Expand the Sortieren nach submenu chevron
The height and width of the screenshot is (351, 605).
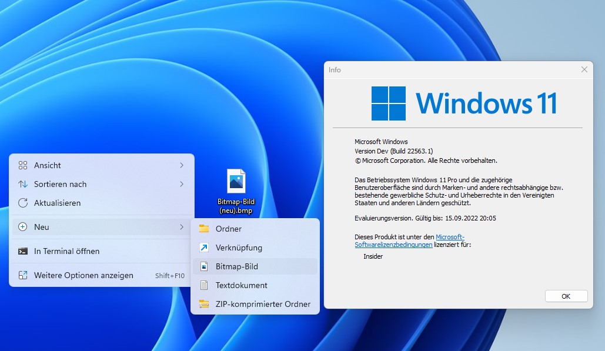[x=181, y=184]
